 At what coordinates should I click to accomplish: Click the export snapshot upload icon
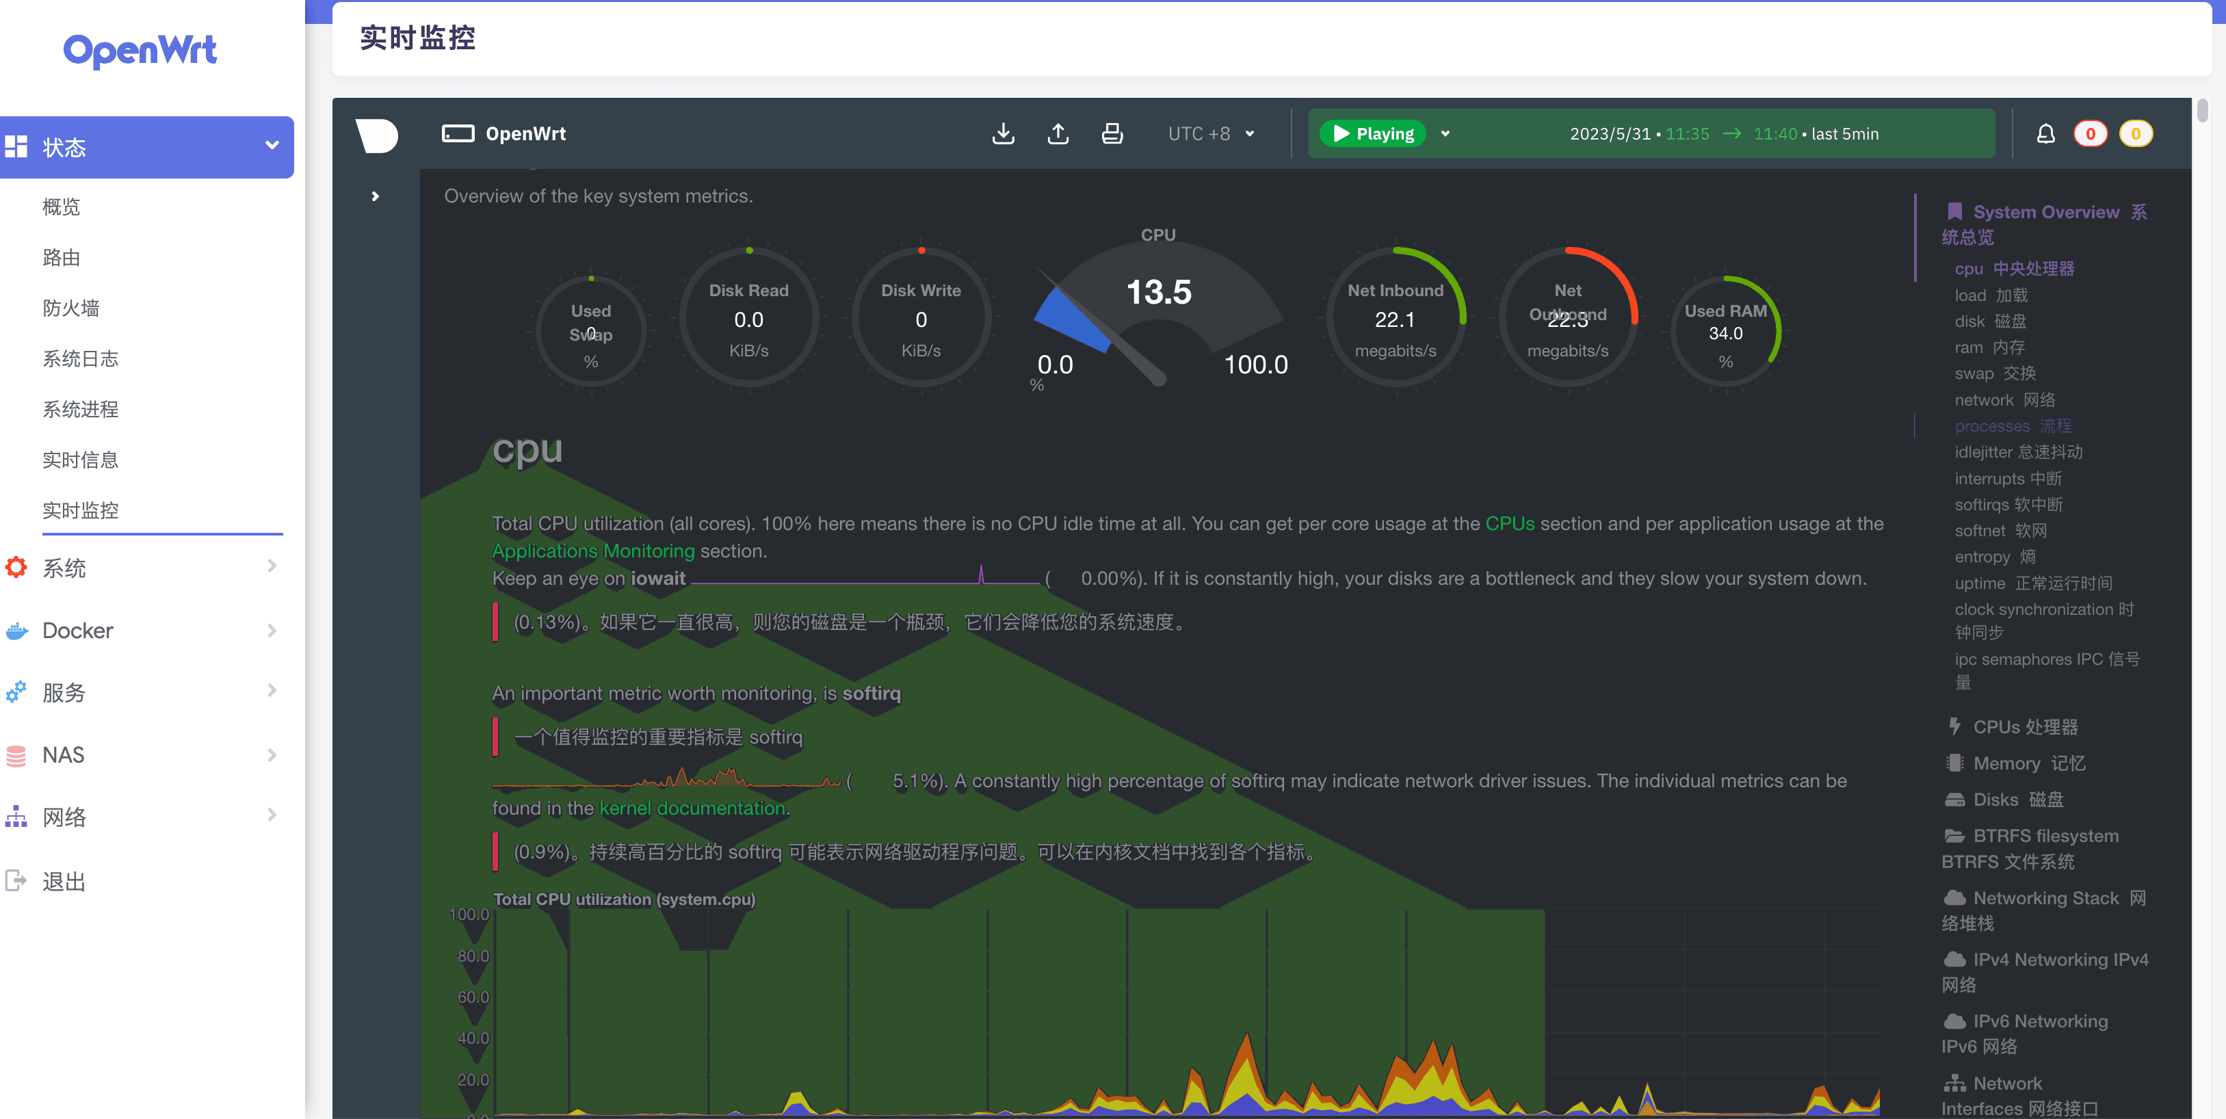1058,134
